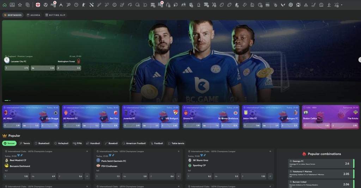361x188 pixels.
Task: Bet on PSV Eindhoven win at 8.4
Action: click(162, 176)
